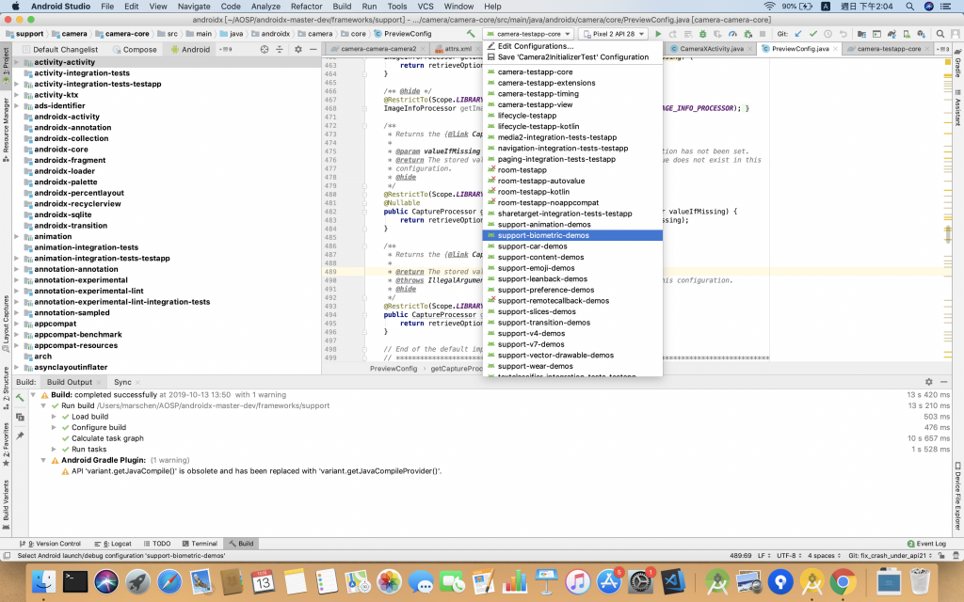Open AVD Manager icon
Screen dimensions: 964x602
pyautogui.click(x=907, y=34)
